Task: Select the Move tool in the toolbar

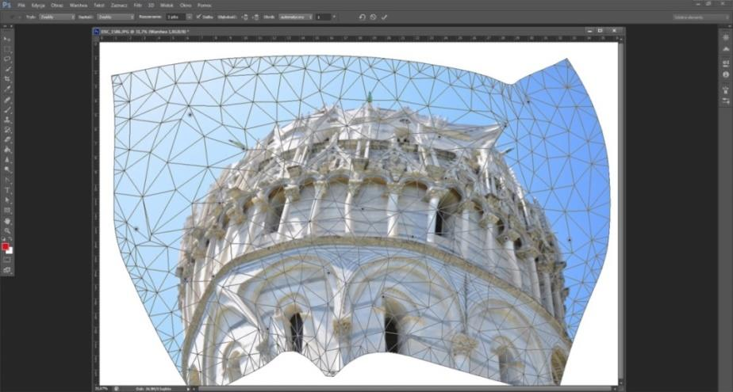Action: pos(8,39)
